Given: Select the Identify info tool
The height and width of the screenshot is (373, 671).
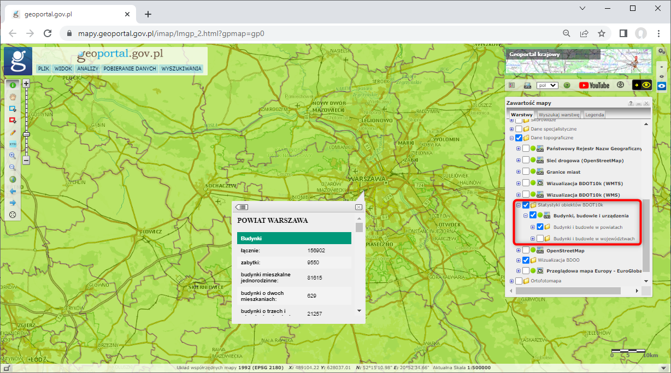Looking at the screenshot, I should pos(12,85).
